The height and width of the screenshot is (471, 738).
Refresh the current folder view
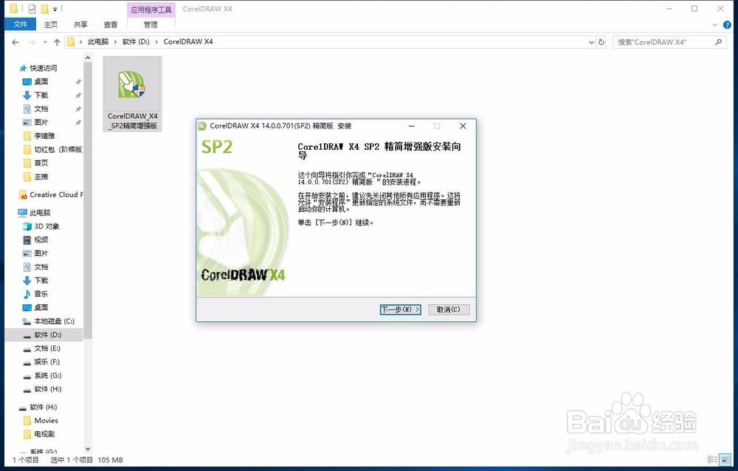pos(601,42)
